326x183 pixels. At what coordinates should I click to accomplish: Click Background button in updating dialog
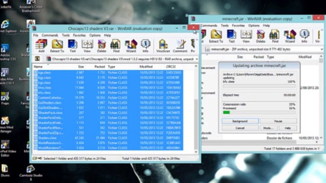[240, 121]
